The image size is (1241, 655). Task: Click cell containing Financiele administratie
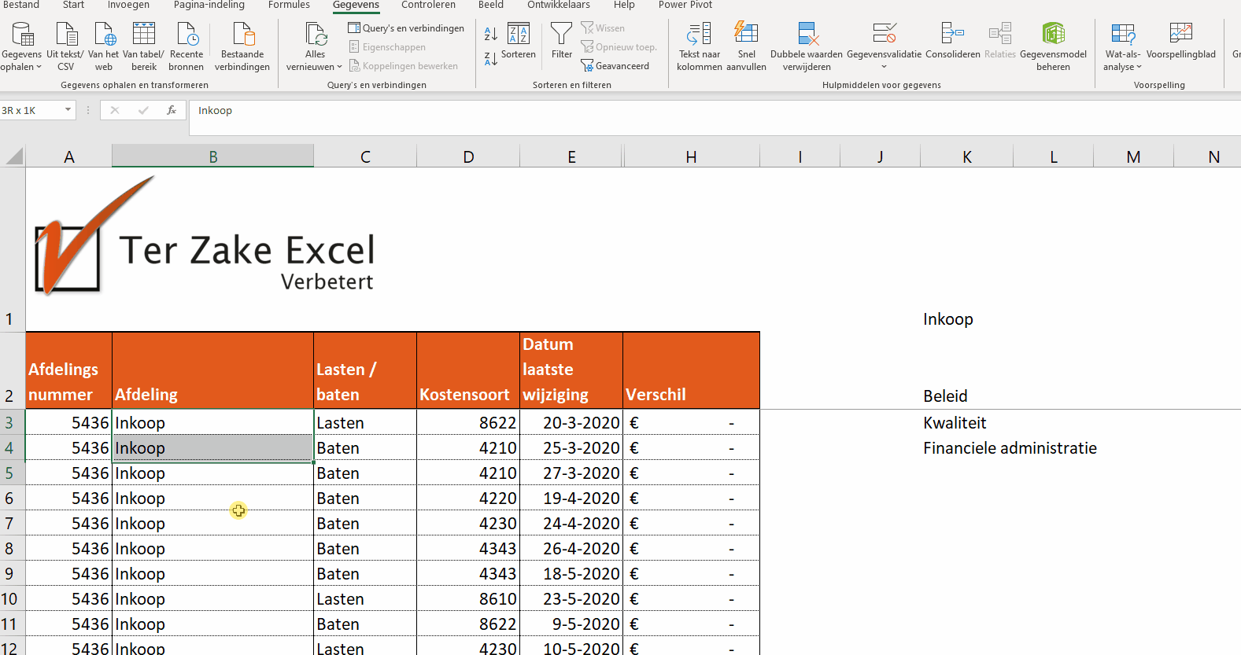(1010, 448)
